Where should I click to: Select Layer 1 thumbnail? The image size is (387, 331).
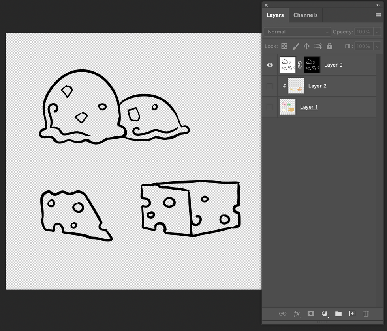coord(288,107)
